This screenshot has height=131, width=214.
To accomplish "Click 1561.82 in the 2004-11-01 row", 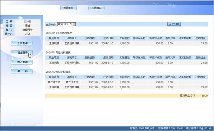I will [x=93, y=43].
